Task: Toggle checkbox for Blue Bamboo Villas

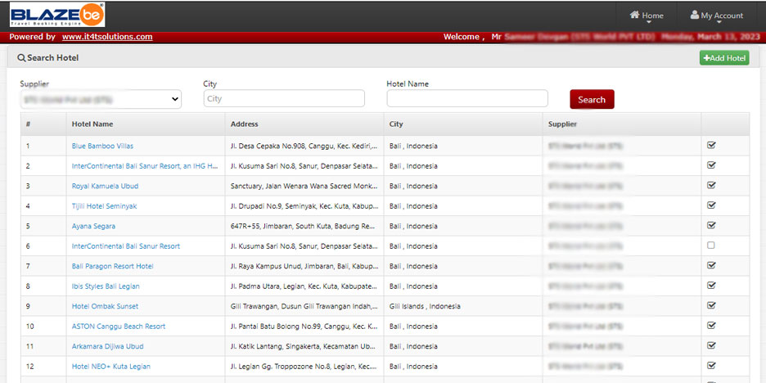Action: [x=710, y=146]
